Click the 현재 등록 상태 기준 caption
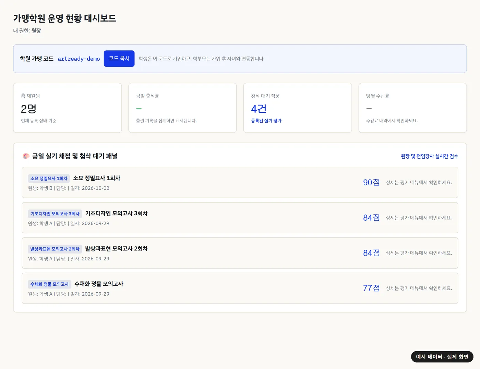The width and height of the screenshot is (480, 369). click(38, 121)
